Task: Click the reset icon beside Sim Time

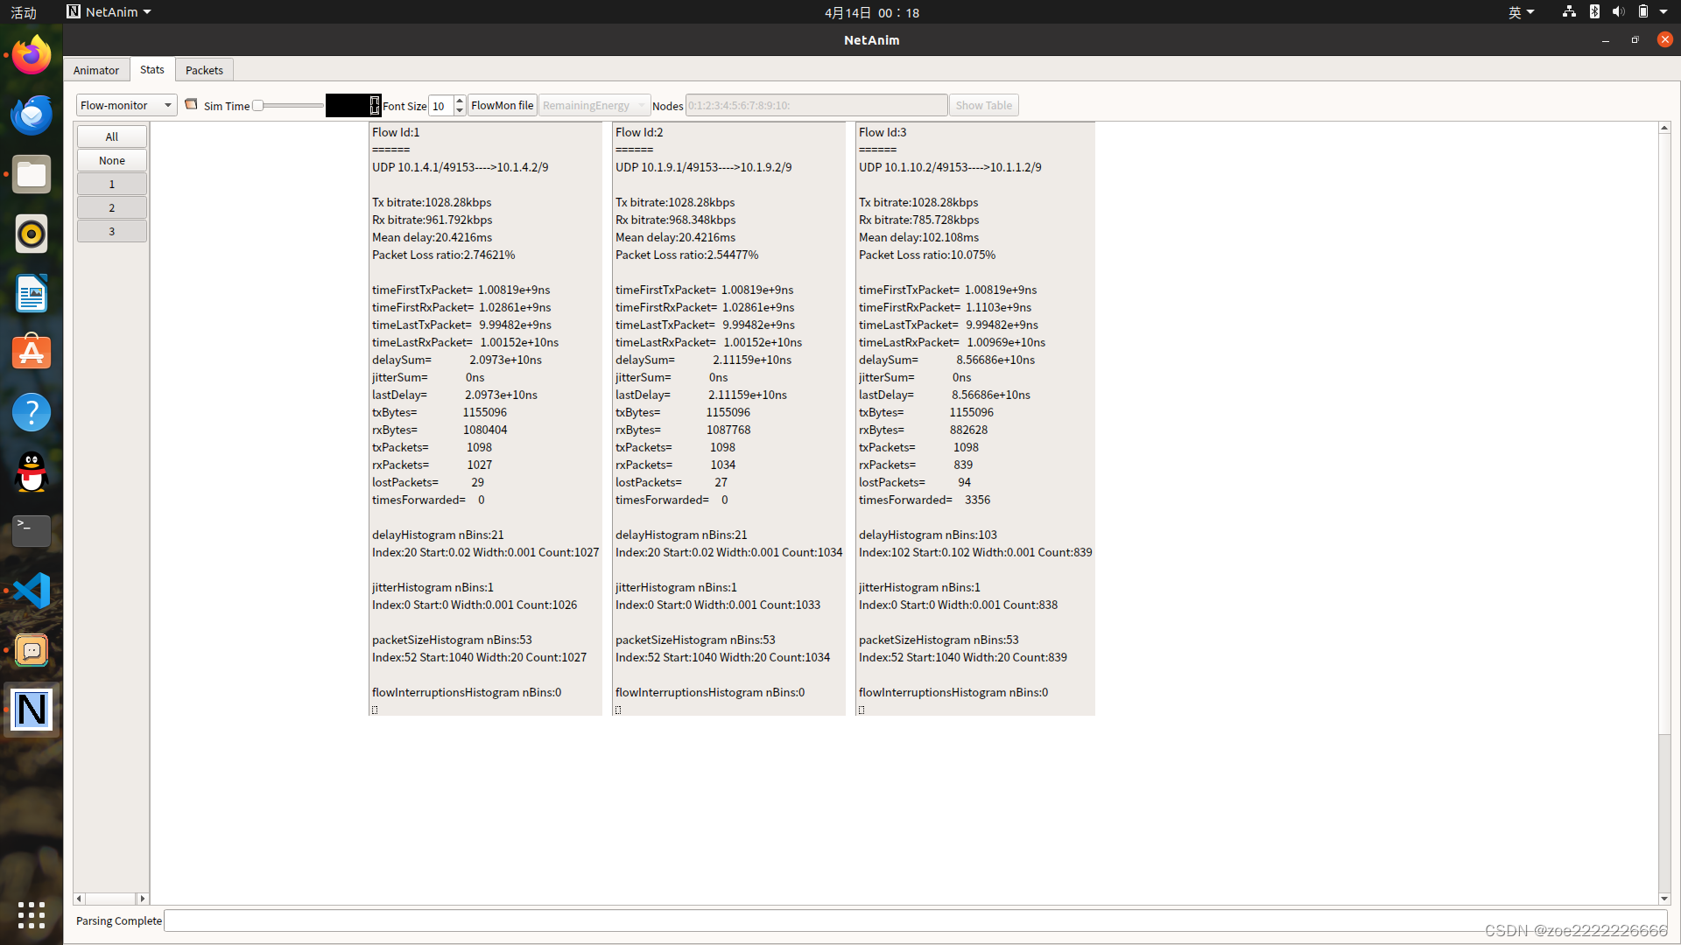Action: point(191,104)
